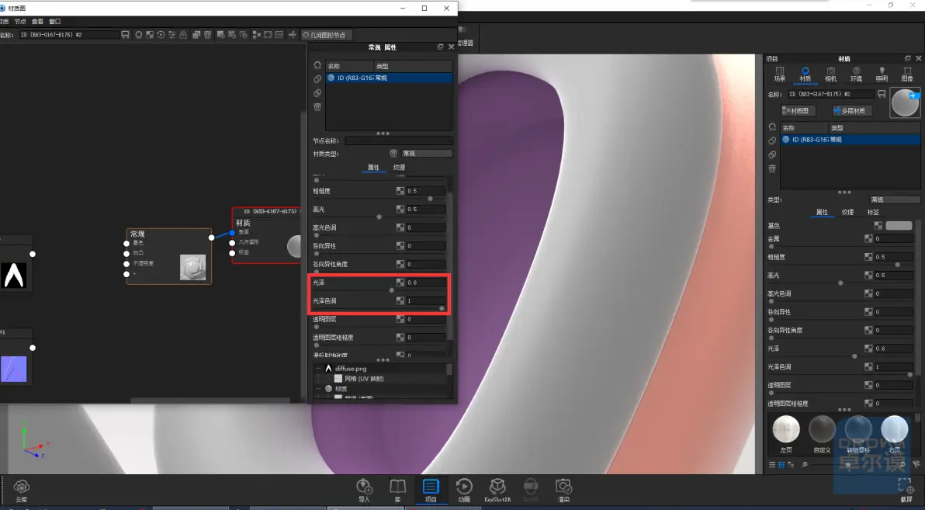Screen dimensions: 925x510
Task: Select ID (R83-G167 row in graph properties list
Action: 390,78
